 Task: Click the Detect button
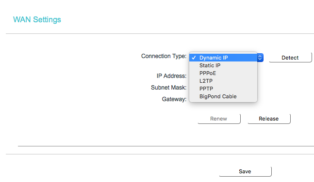click(x=290, y=58)
